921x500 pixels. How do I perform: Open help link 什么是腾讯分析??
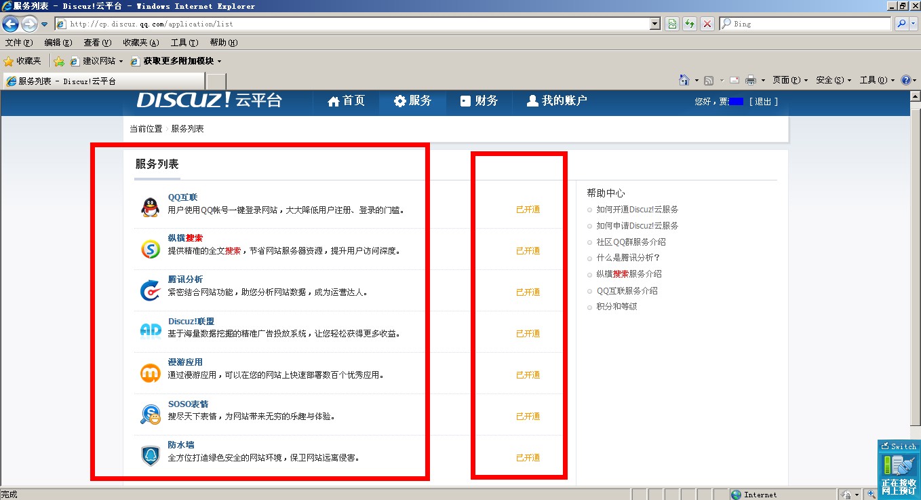(628, 258)
